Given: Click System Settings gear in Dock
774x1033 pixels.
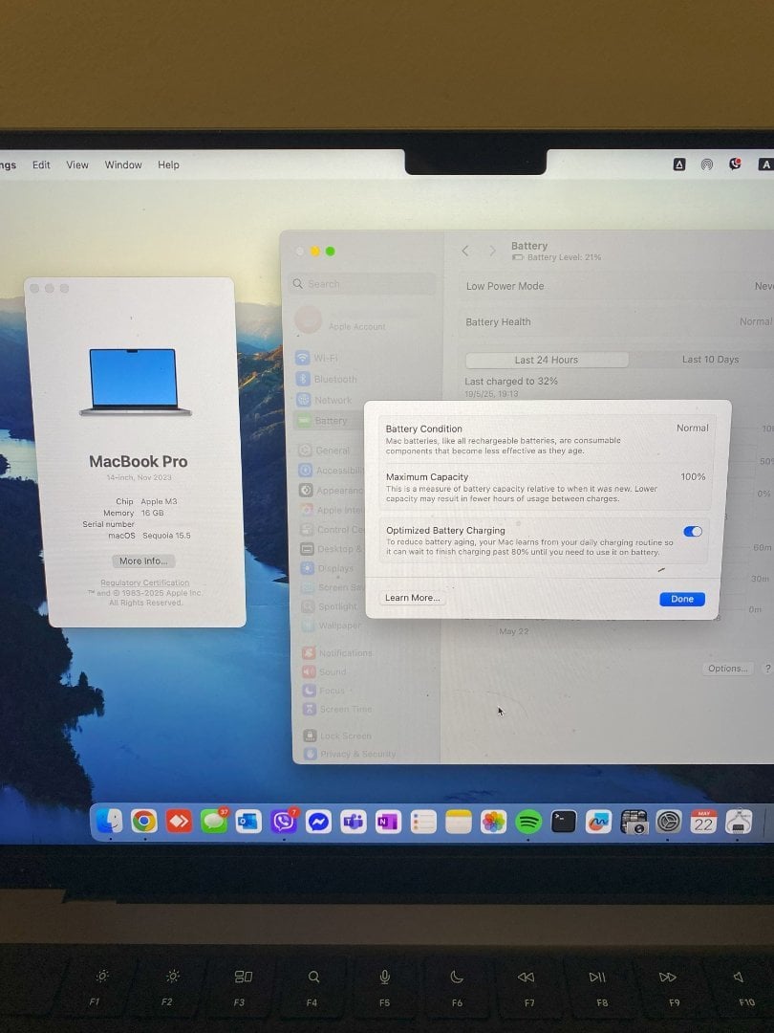Looking at the screenshot, I should point(669,822).
